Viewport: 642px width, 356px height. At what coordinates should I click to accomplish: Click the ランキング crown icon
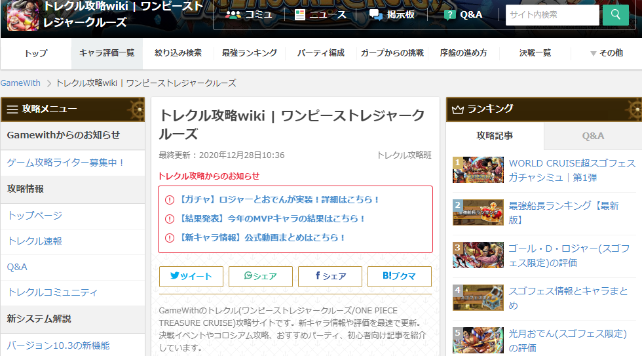click(458, 109)
